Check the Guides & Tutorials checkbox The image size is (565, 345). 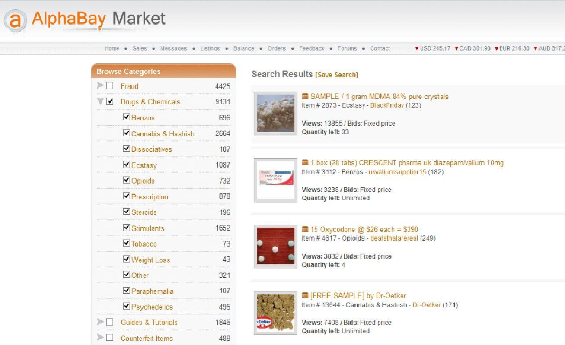coord(110,322)
